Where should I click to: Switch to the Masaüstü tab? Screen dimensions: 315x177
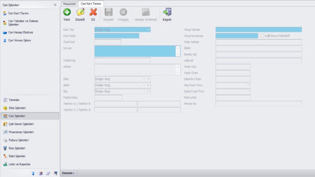pos(69,4)
